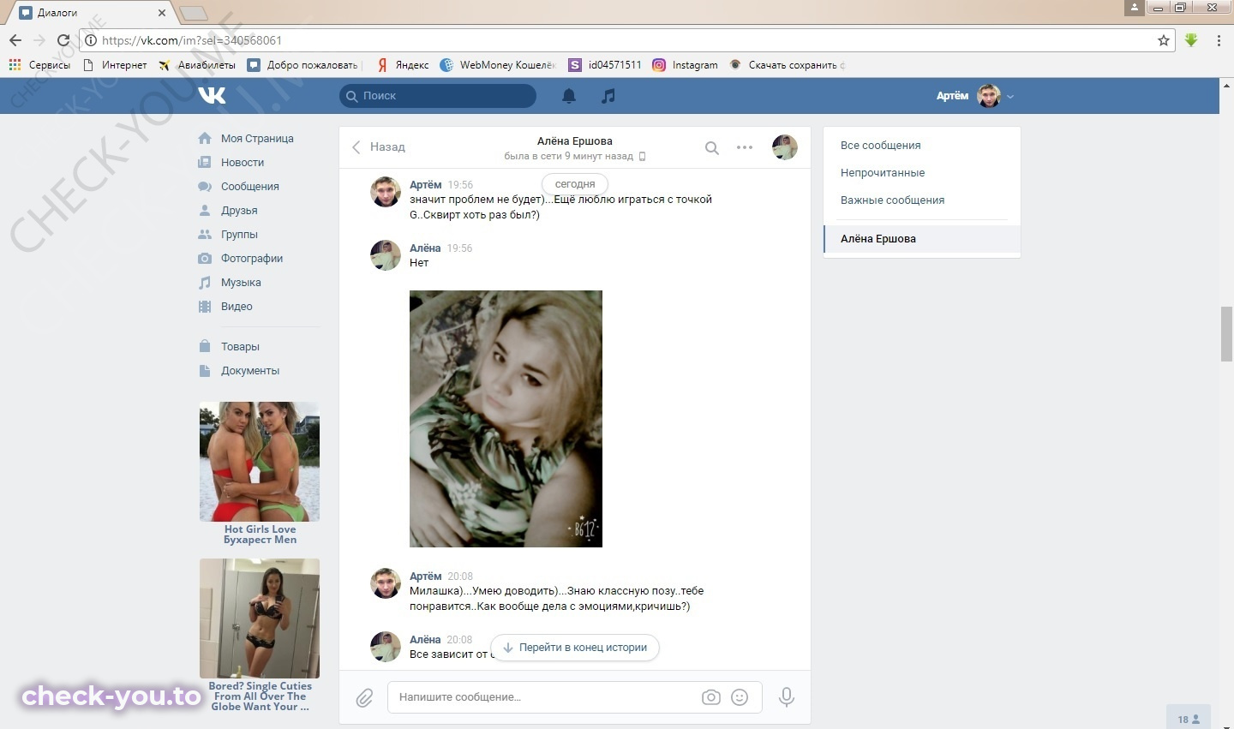Open the Instagram bookmark
This screenshot has width=1234, height=729.
[686, 65]
